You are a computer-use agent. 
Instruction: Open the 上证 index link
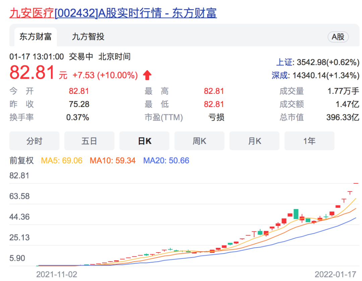point(284,62)
